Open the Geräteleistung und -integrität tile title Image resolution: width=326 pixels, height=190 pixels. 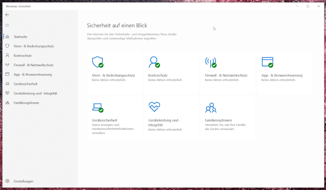click(x=164, y=122)
